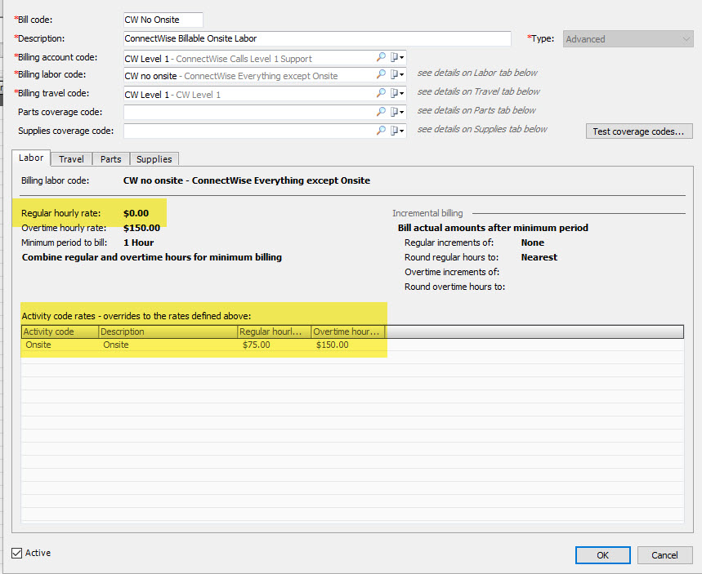
Task: Open the options dropdown beside Parts coverage code
Action: click(x=397, y=112)
